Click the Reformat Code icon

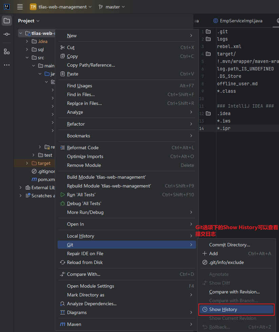63,148
